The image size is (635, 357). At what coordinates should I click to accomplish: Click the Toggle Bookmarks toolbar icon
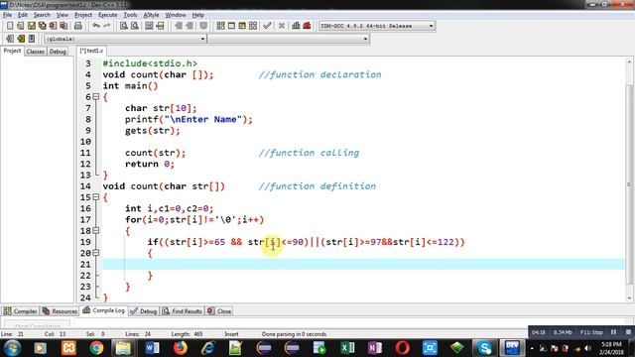pos(21,39)
